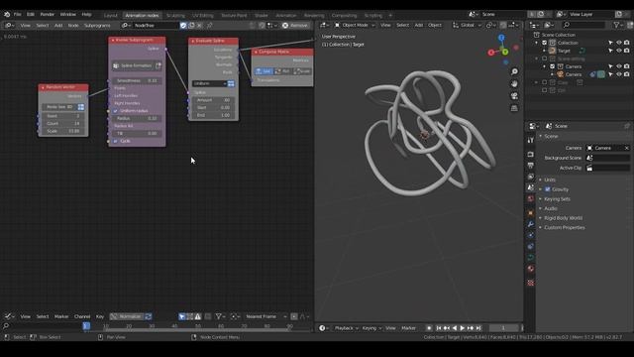Click the Count field in Random Vector

[62, 123]
